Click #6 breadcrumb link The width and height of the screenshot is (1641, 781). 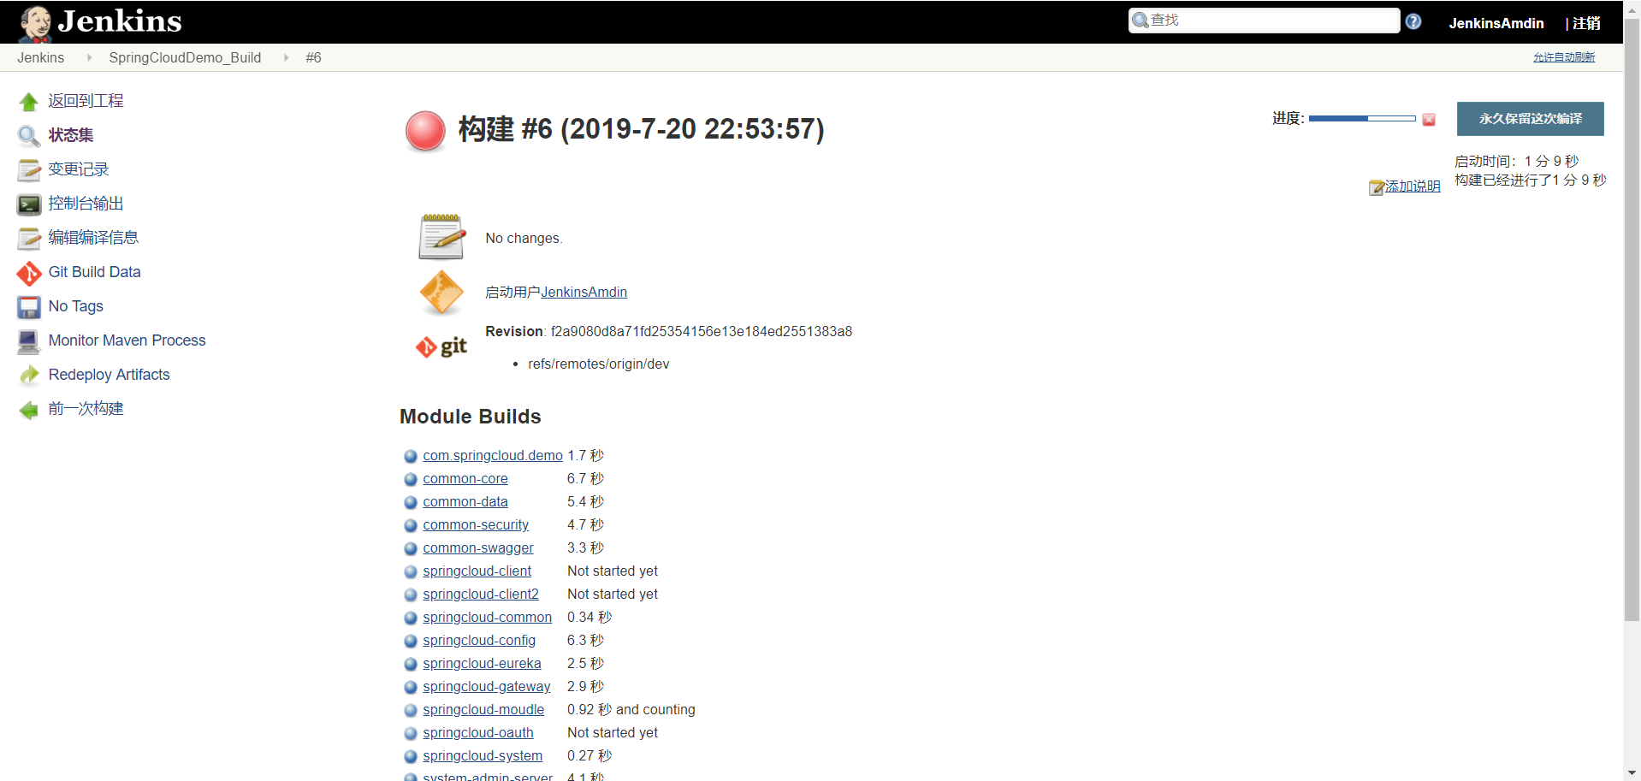313,57
